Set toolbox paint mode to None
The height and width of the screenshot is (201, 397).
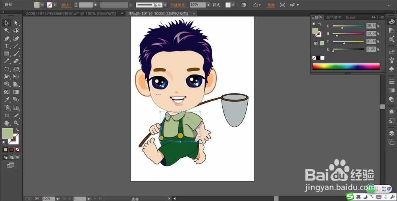pos(17,150)
